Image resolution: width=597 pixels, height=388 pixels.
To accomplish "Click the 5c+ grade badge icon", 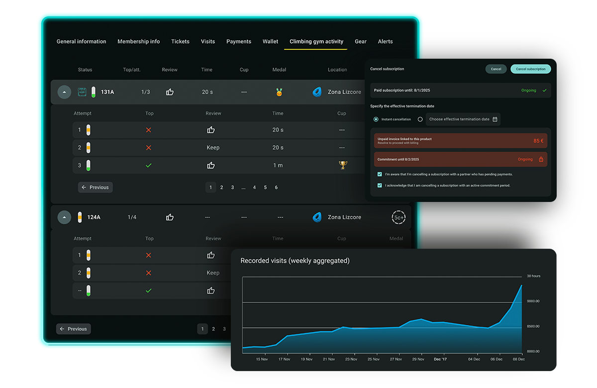I will pos(398,217).
